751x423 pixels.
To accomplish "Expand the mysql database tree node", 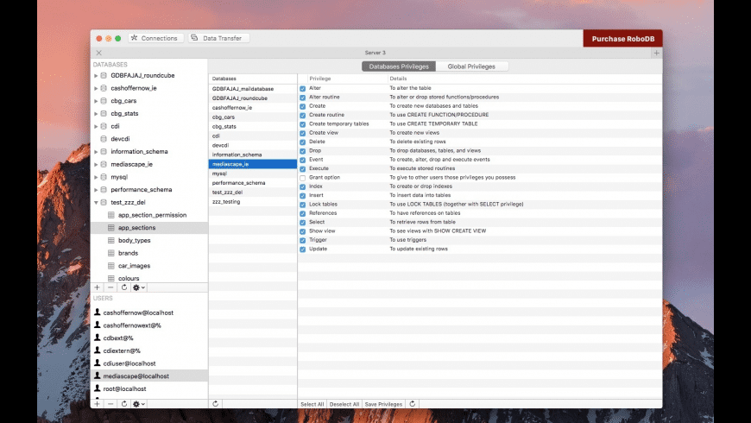I will coord(96,177).
